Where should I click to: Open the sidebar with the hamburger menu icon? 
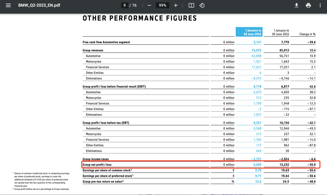8,5
